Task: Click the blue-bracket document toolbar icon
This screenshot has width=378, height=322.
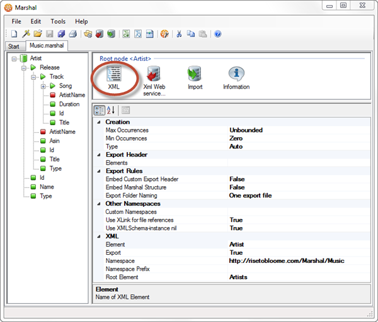Action: 138,34
